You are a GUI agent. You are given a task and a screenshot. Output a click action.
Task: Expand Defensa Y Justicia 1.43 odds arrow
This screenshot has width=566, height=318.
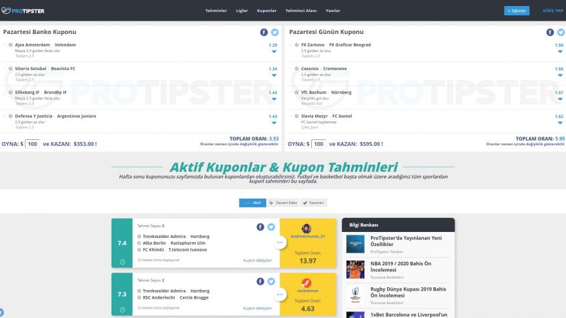[274, 123]
